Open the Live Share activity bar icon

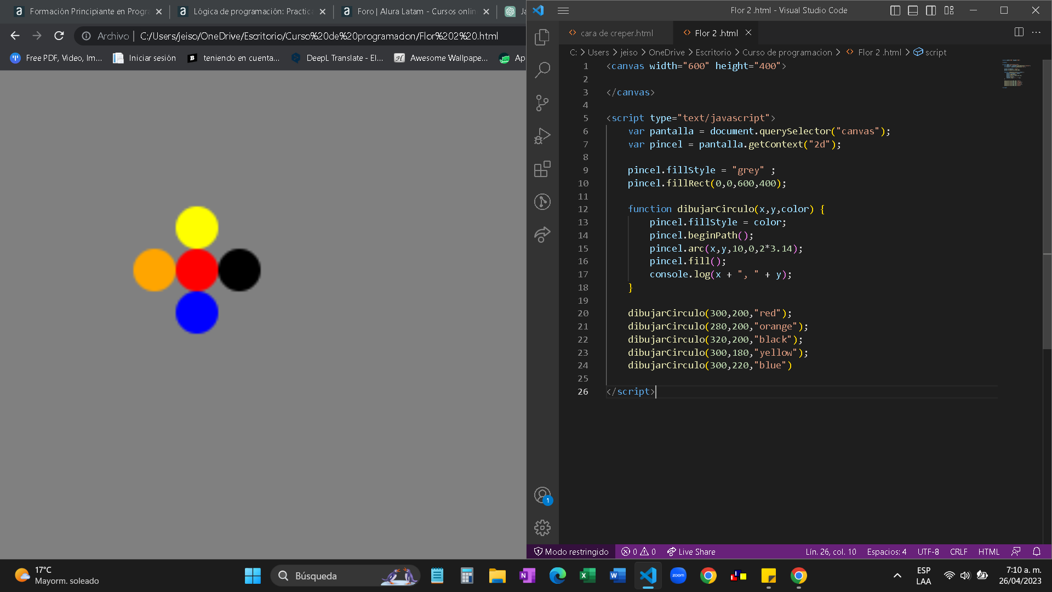(x=542, y=235)
